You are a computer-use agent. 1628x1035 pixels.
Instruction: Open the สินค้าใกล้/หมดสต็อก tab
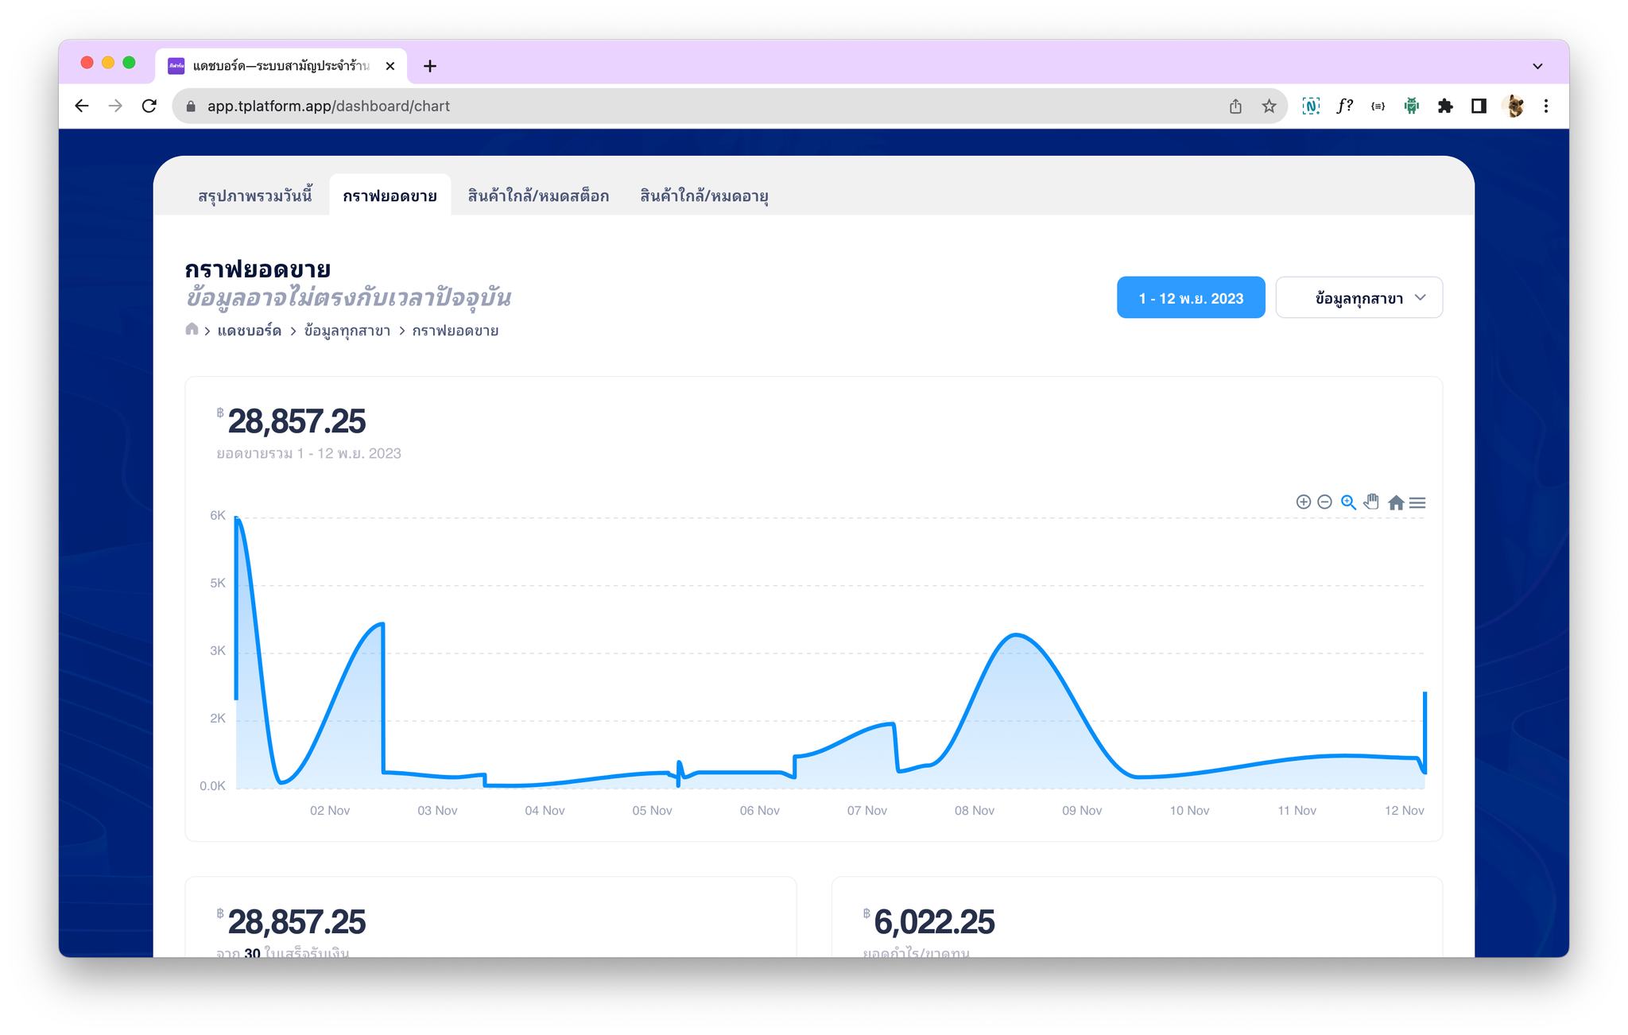538,196
